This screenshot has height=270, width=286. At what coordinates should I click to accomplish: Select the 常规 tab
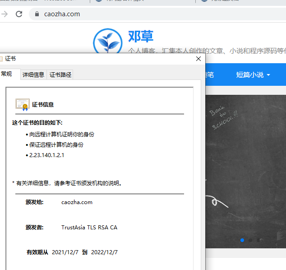[8, 74]
